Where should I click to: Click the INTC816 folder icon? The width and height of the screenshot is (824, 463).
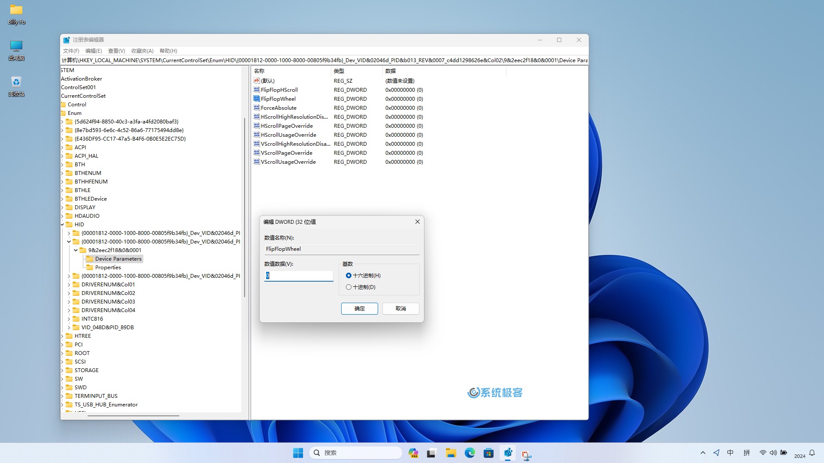[x=76, y=319]
